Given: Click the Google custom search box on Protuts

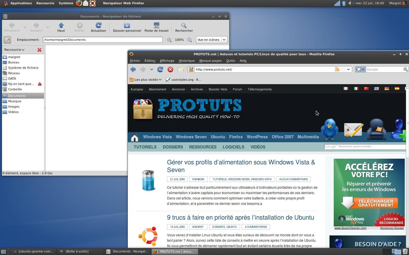Looking at the screenshot, I should point(365,146).
